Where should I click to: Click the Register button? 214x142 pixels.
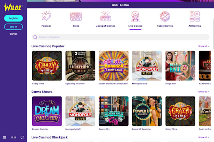(x=13, y=18)
